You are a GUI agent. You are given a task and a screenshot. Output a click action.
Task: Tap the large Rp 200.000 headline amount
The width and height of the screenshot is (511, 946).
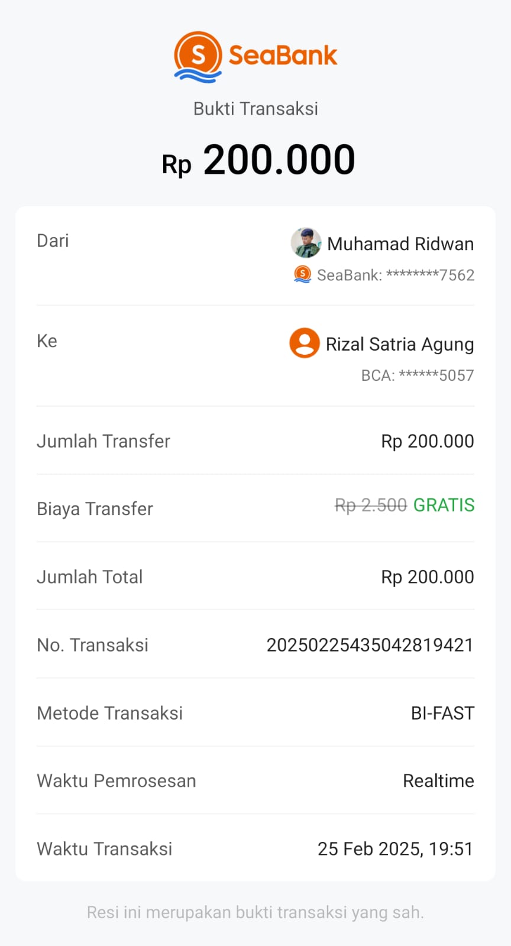(x=258, y=161)
